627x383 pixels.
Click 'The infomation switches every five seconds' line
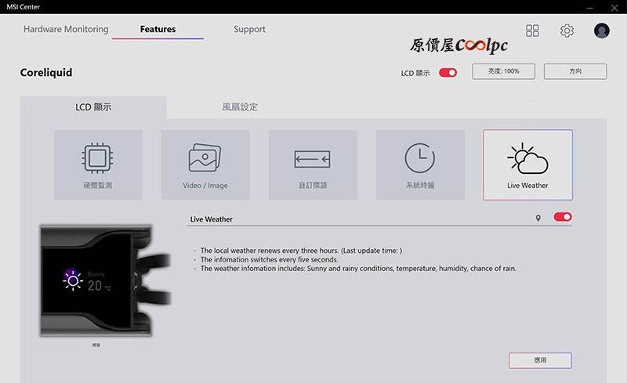269,259
